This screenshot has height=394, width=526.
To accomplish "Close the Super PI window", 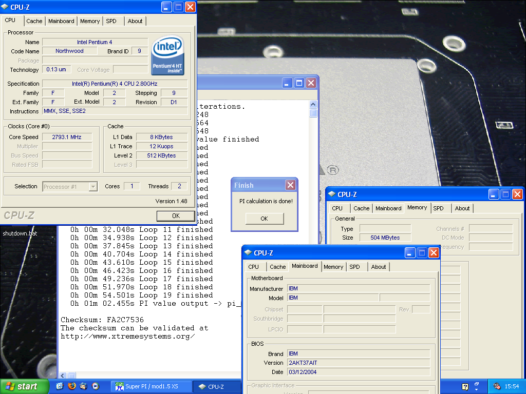I will pos(311,83).
